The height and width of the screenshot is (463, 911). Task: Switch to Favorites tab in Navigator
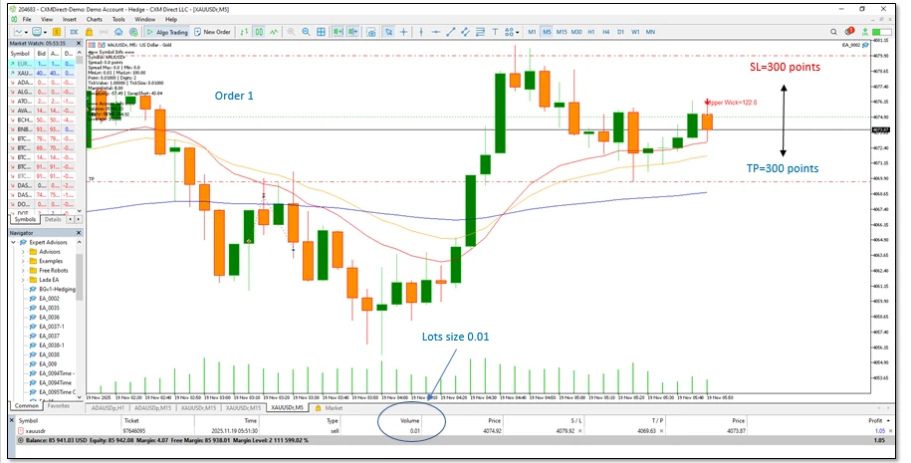pyautogui.click(x=58, y=406)
